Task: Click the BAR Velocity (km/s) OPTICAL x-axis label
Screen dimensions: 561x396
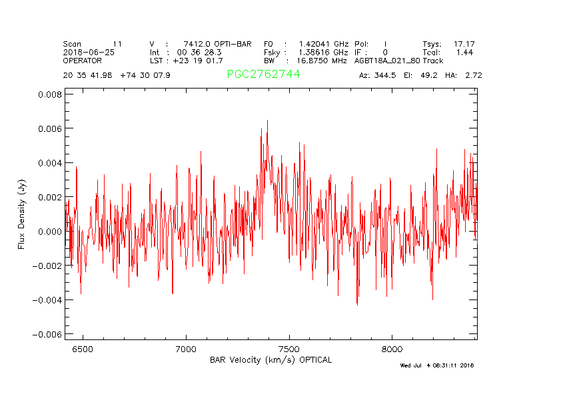Action: pyautogui.click(x=271, y=360)
